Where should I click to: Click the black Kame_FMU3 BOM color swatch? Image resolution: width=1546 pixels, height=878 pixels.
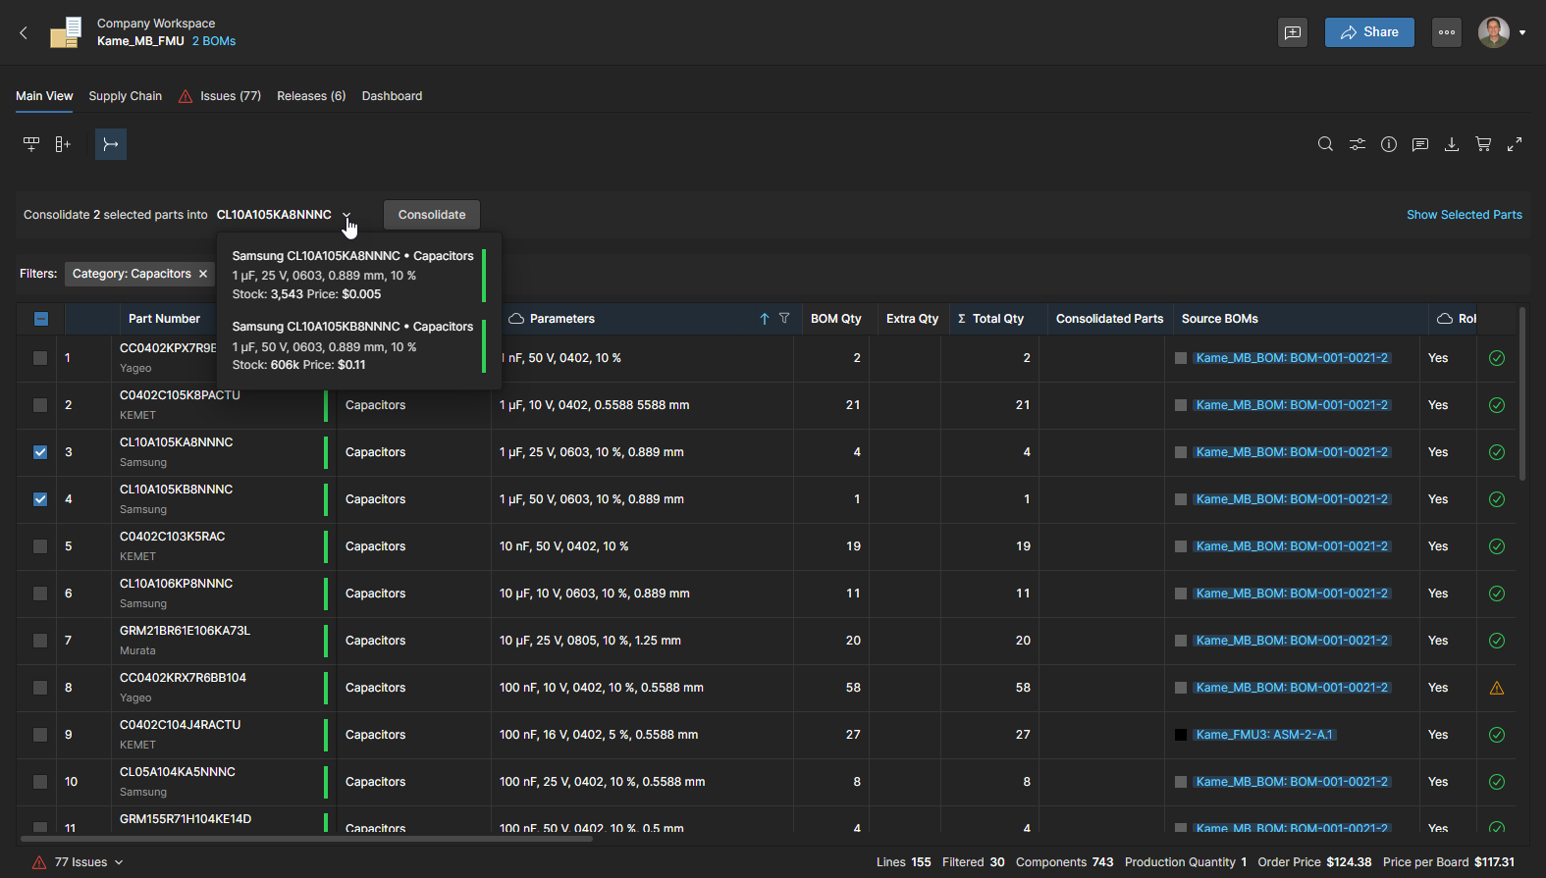pos(1181,735)
